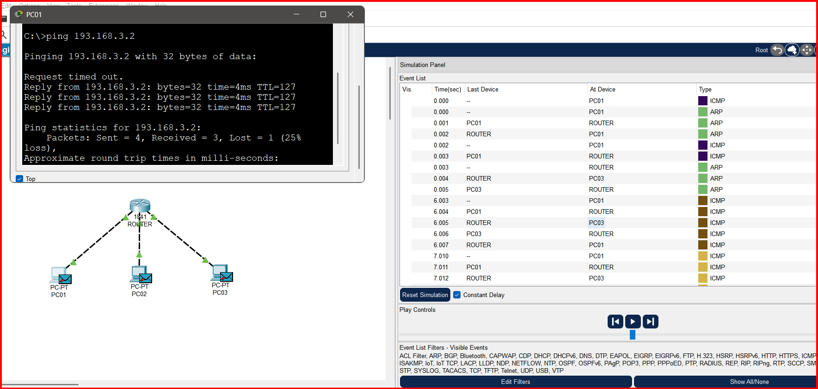Click the 'Event List Filters - Visible Events' label
818x389 pixels.
pyautogui.click(x=443, y=347)
